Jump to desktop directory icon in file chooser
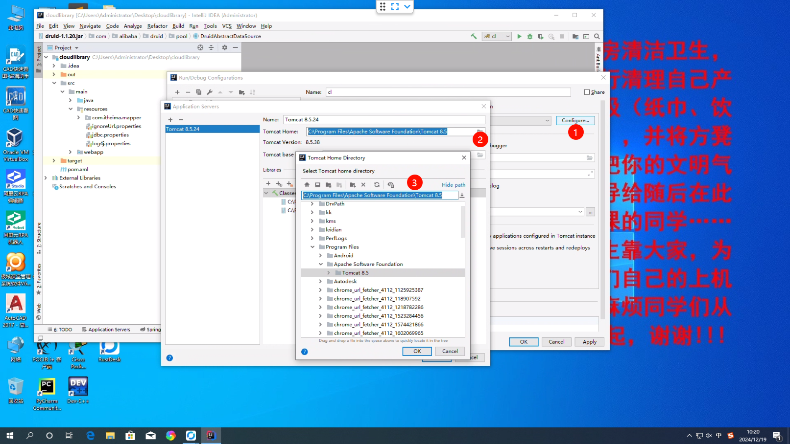This screenshot has width=790, height=444. pos(318,185)
